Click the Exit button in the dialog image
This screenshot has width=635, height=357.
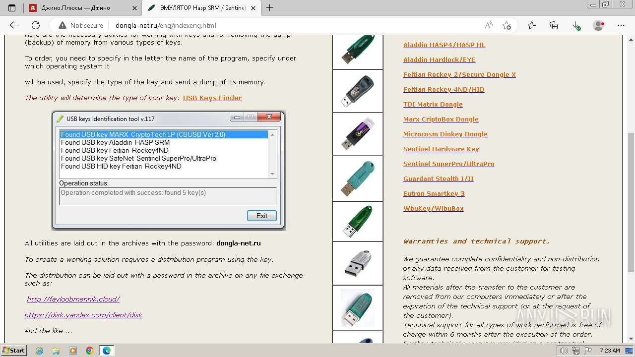262,216
